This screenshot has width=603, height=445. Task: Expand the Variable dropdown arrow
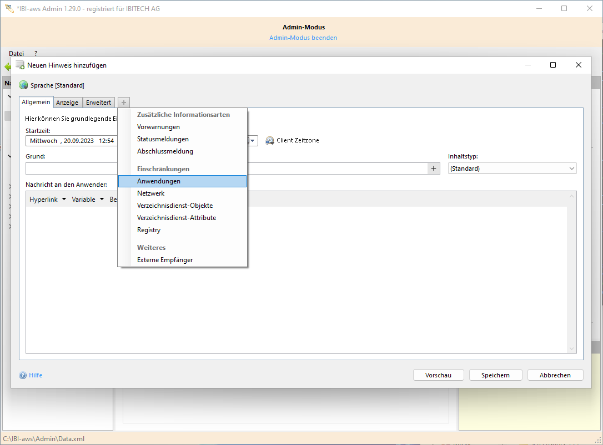[102, 200]
